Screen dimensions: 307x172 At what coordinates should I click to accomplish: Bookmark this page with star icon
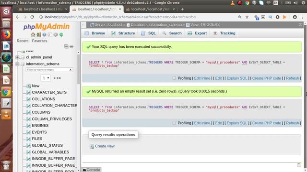[247, 17]
